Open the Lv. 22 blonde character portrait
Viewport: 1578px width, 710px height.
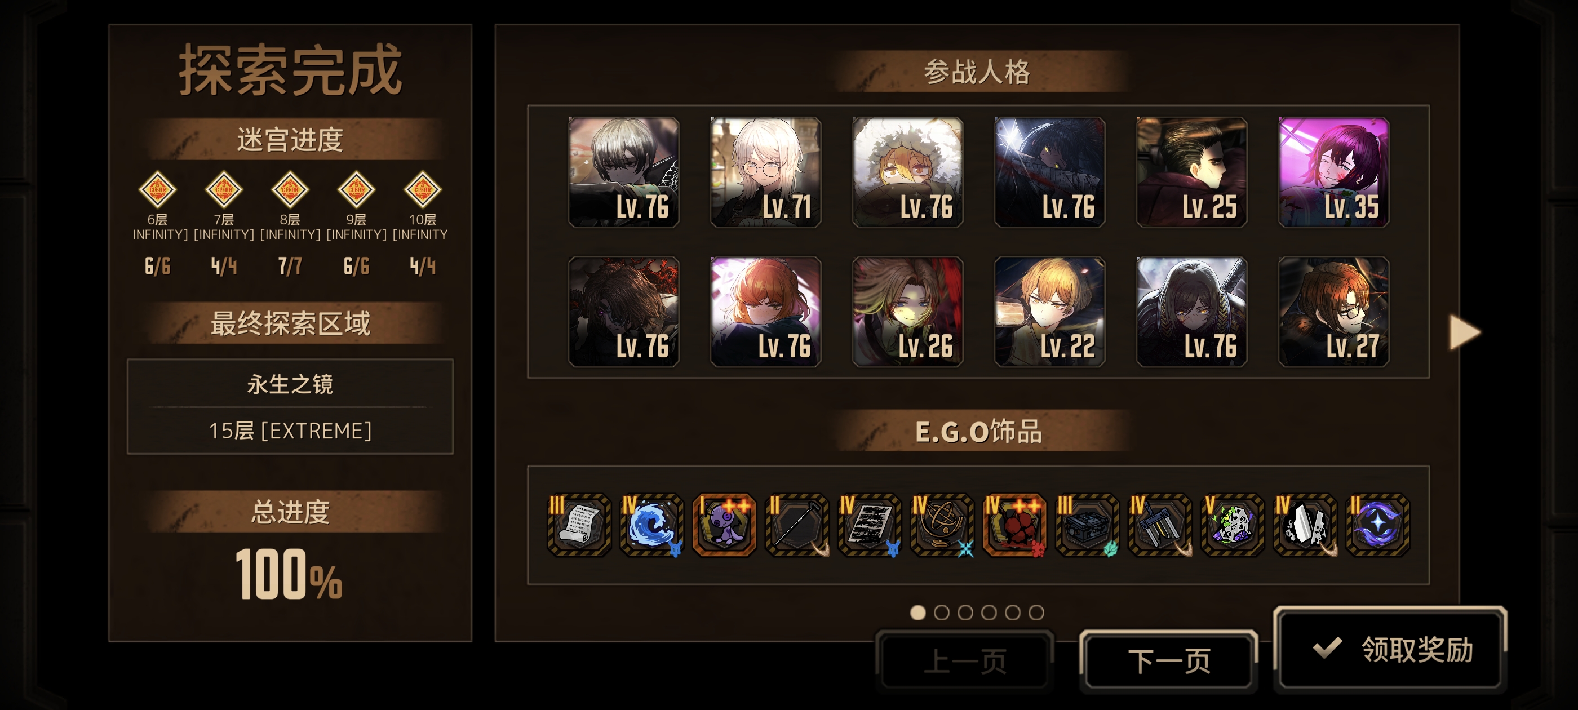pyautogui.click(x=1050, y=311)
